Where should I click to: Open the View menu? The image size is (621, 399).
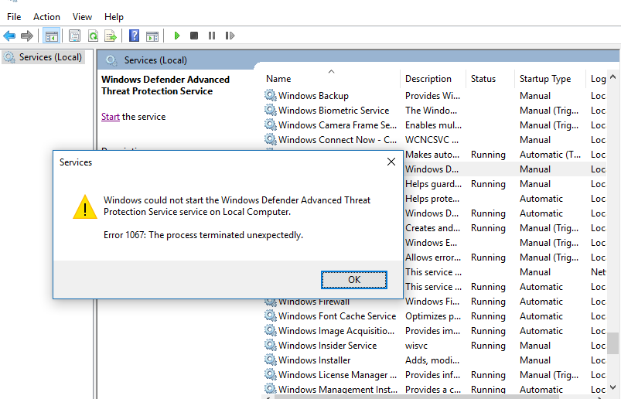[x=82, y=16]
